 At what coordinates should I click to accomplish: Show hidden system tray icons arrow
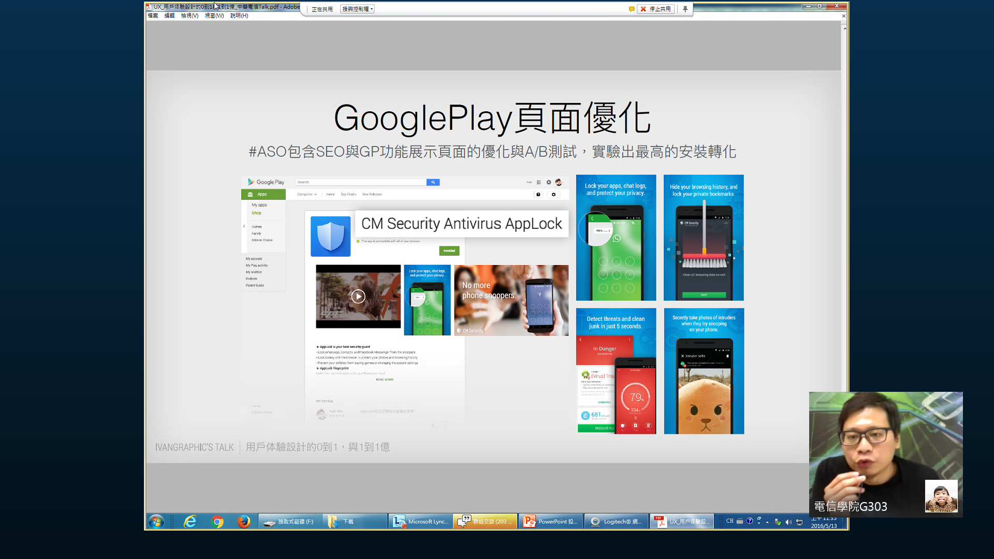pyautogui.click(x=767, y=522)
